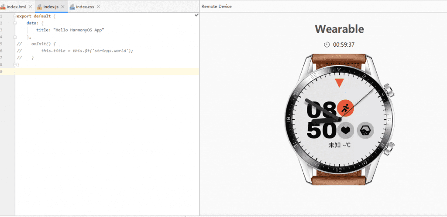Click the index.css file type icon
447x217 pixels.
[72, 7]
